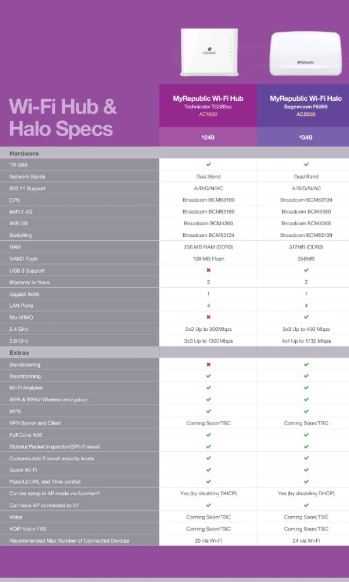Click the $249 price for the Hub

[x=208, y=137]
